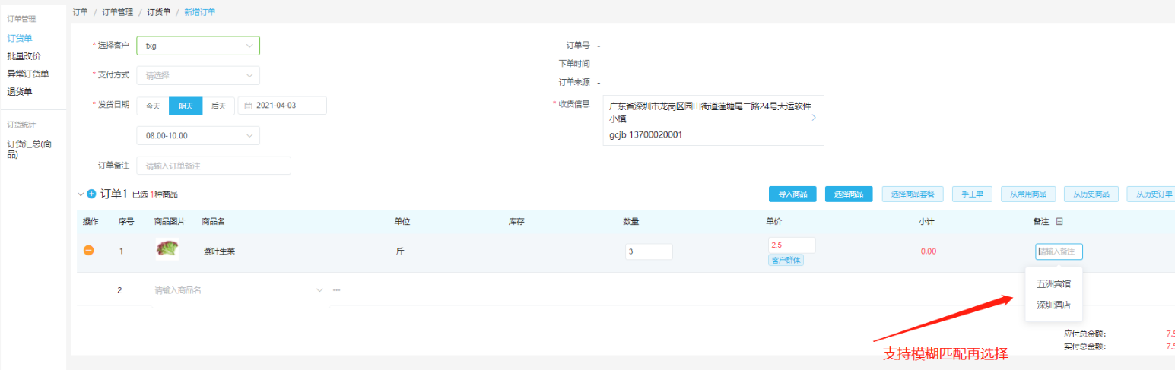Viewport: 1175px width, 370px height.
Task: Go to 订货单 breadcrumb
Action: coord(158,12)
